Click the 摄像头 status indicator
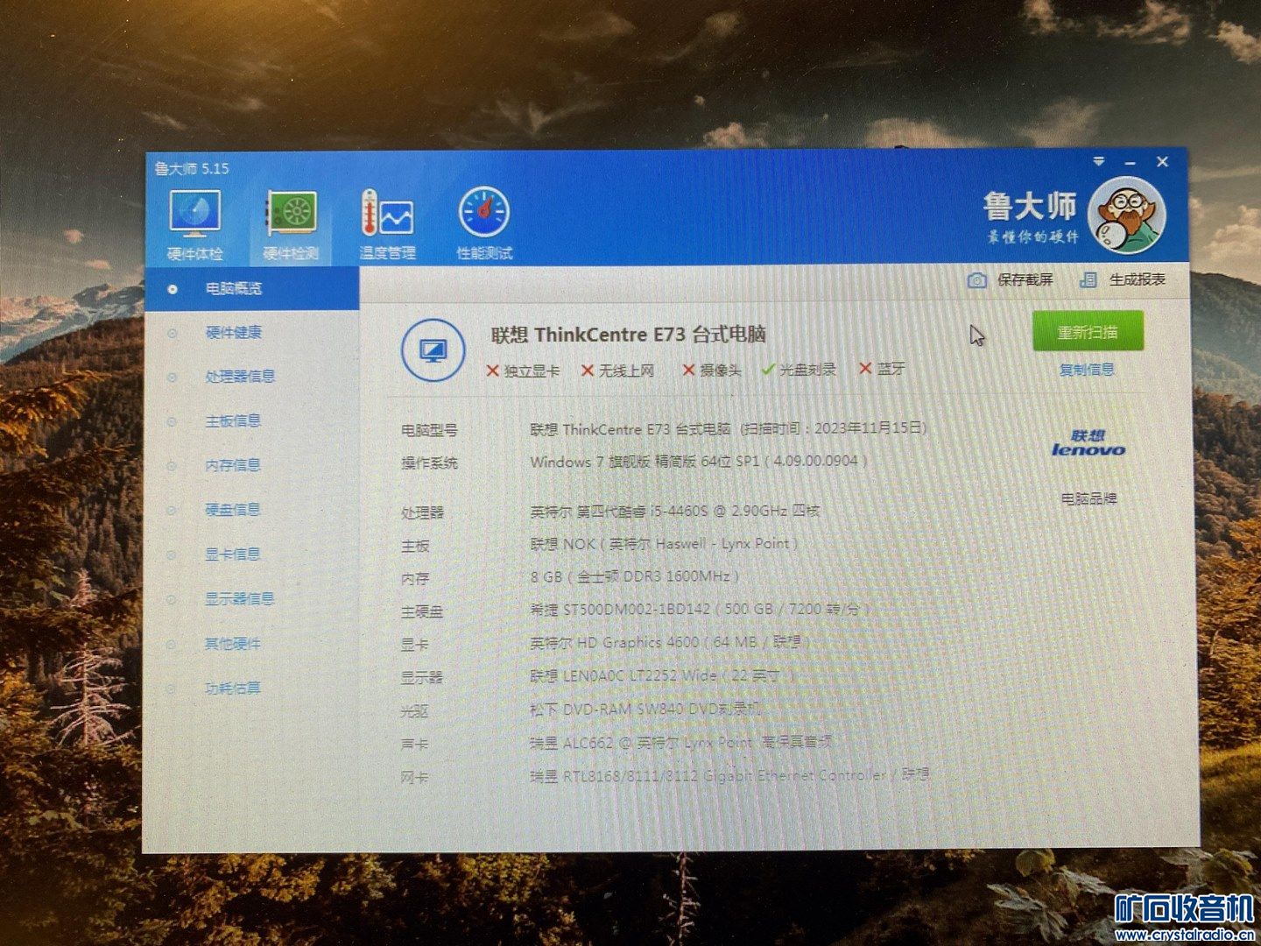 (712, 371)
